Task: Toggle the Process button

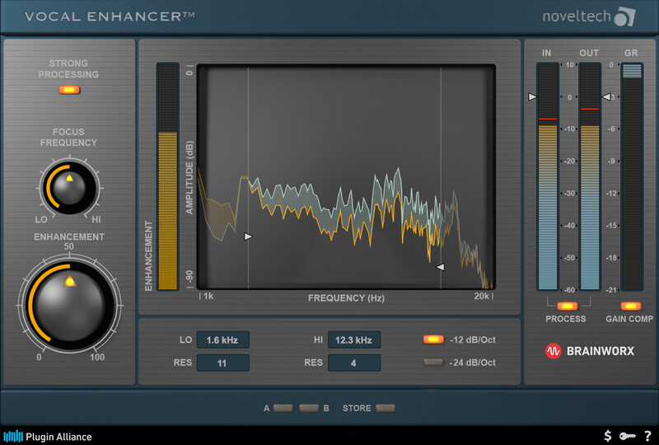Action: (566, 307)
